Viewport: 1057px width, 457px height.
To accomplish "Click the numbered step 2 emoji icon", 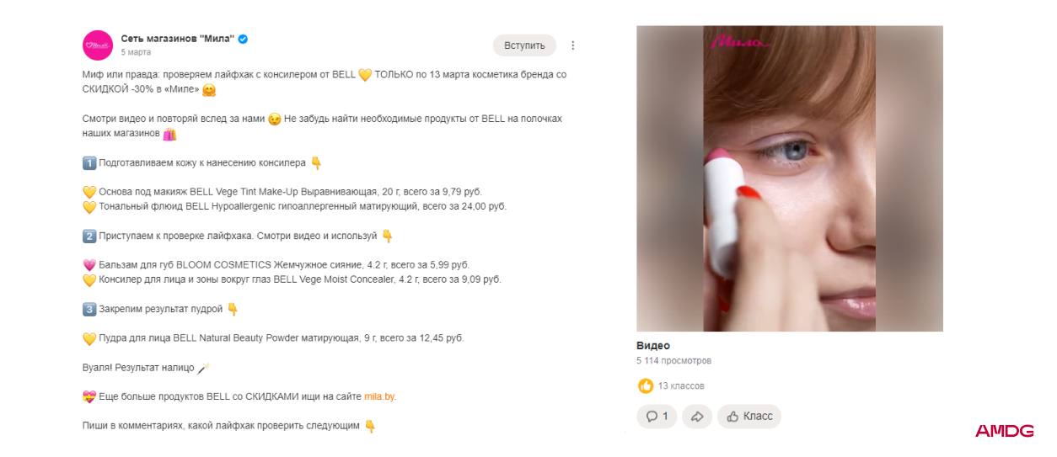I will (89, 236).
